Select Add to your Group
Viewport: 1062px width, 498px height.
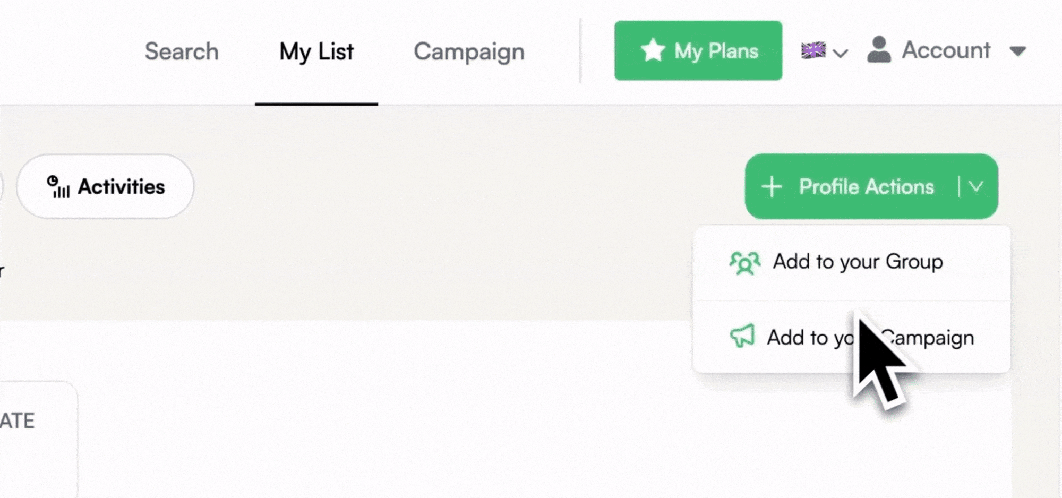pos(852,263)
